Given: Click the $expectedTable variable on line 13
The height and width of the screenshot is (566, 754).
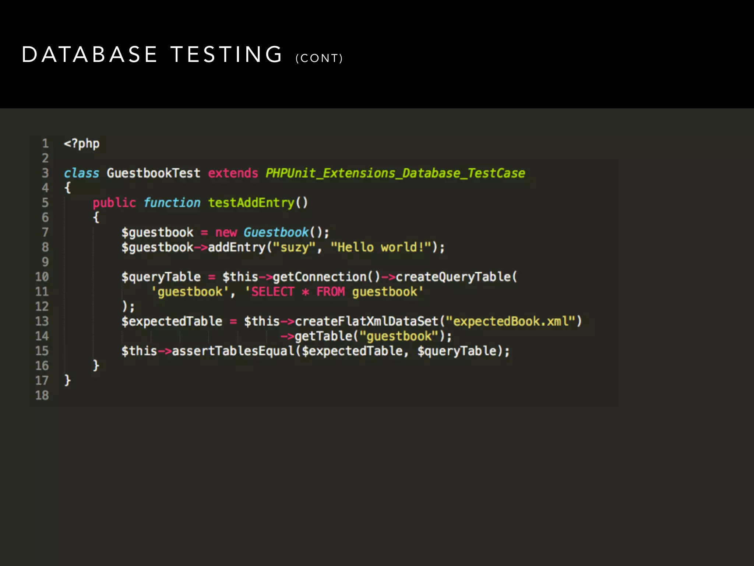Looking at the screenshot, I should click(x=172, y=321).
